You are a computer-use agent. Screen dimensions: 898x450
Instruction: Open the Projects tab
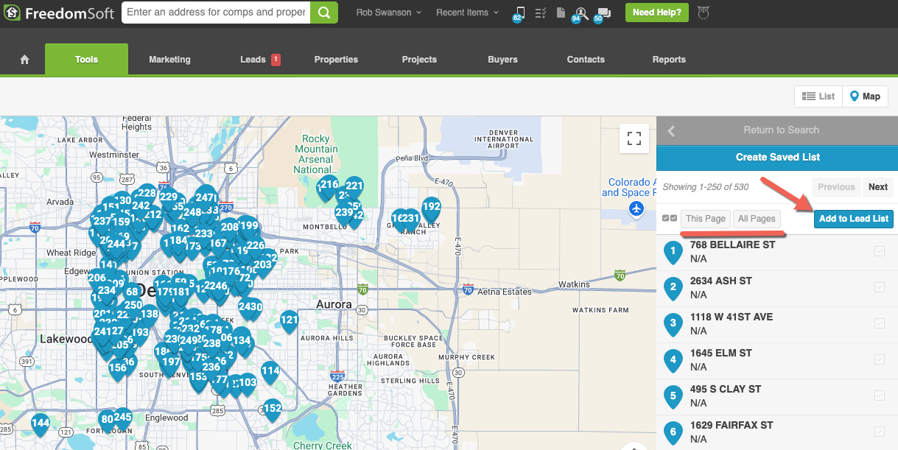pyautogui.click(x=419, y=60)
